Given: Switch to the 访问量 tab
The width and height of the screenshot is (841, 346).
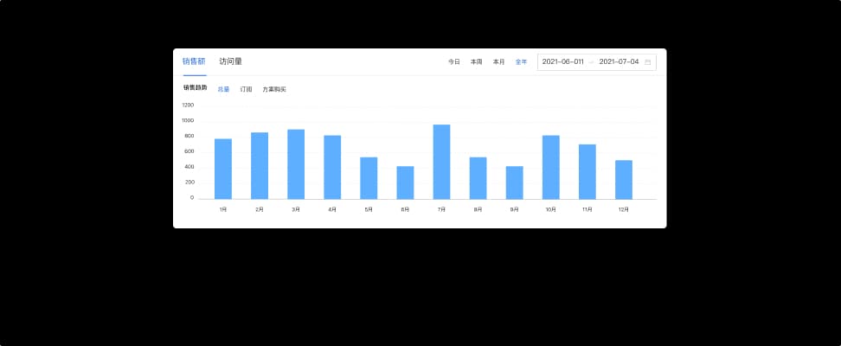Looking at the screenshot, I should coord(230,61).
